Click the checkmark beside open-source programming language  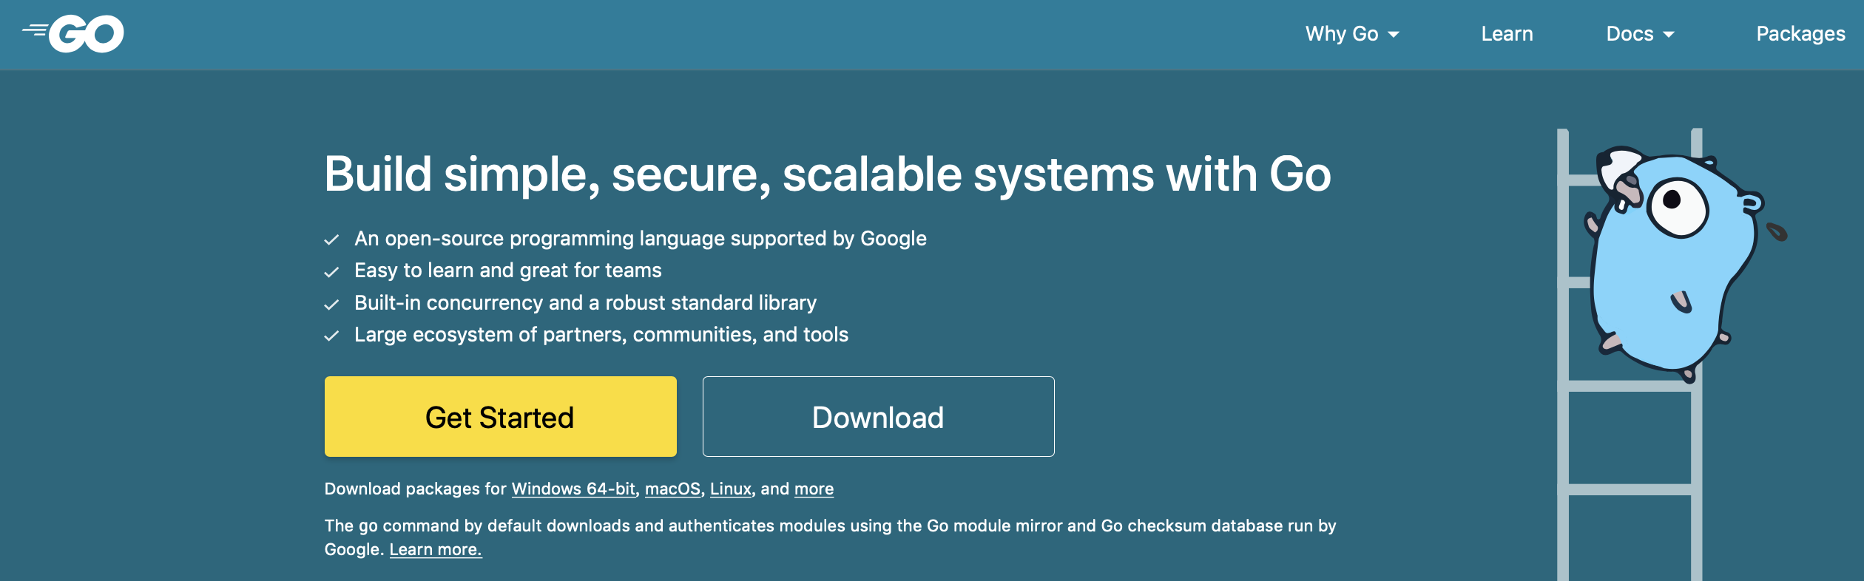pyautogui.click(x=331, y=239)
